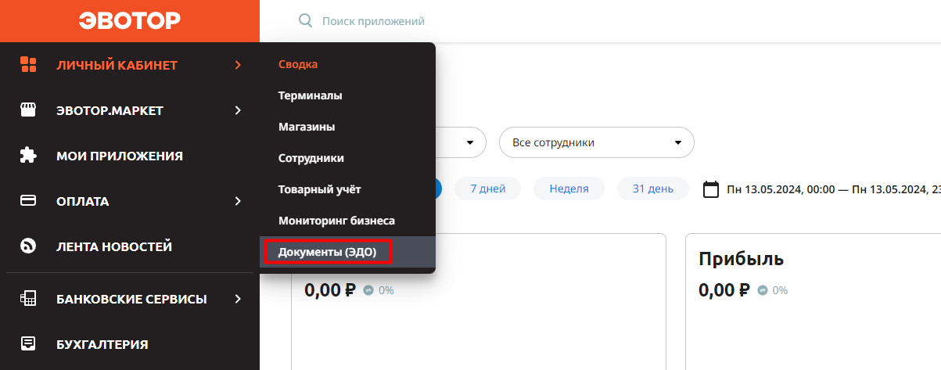941x370 pixels.
Task: Expand the Личный кабинет chevron
Action: [238, 65]
